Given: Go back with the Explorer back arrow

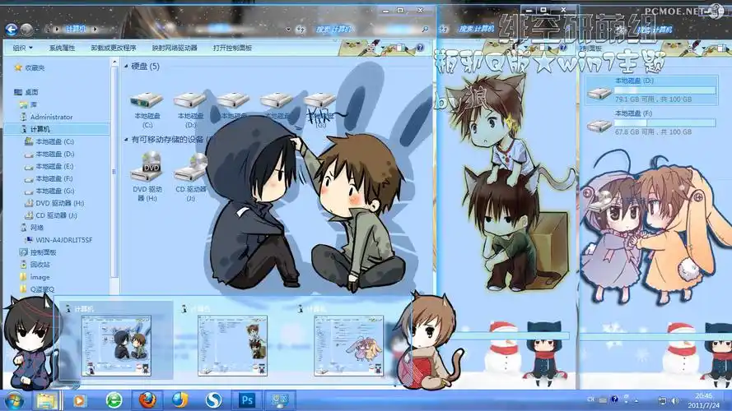Looking at the screenshot, I should pyautogui.click(x=12, y=30).
